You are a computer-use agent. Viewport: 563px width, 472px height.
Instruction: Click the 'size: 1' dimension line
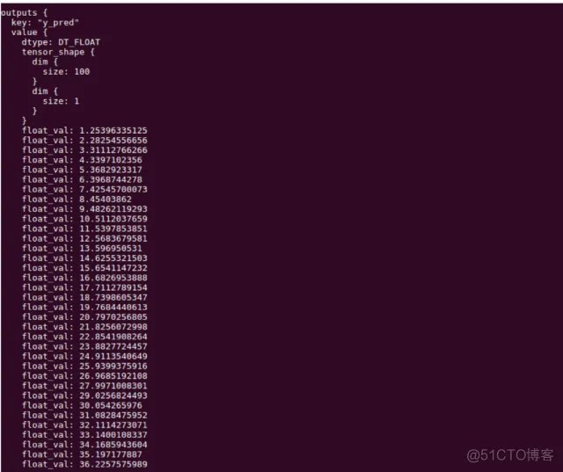point(61,101)
